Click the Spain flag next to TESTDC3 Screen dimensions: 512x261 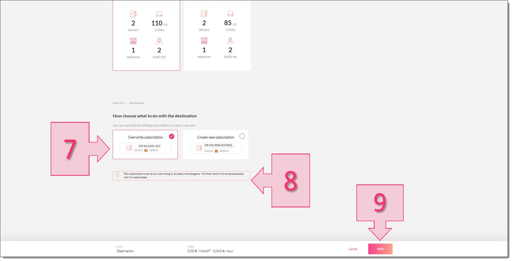pyautogui.click(x=146, y=151)
